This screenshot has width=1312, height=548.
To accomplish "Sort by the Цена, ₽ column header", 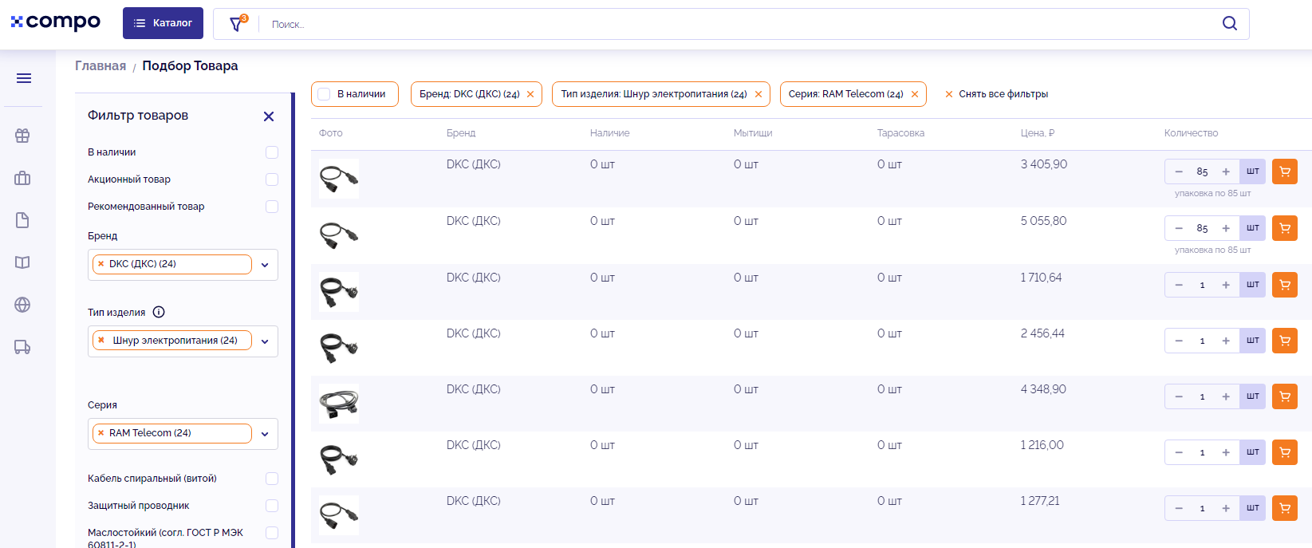I will [1038, 133].
